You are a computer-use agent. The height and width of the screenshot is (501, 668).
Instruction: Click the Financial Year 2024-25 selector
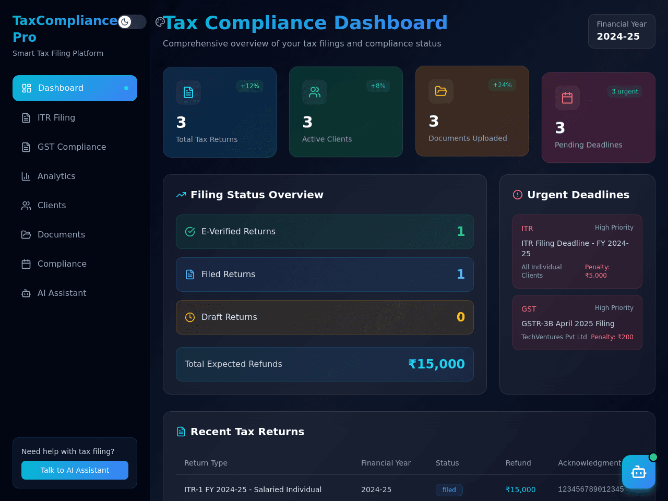(622, 31)
